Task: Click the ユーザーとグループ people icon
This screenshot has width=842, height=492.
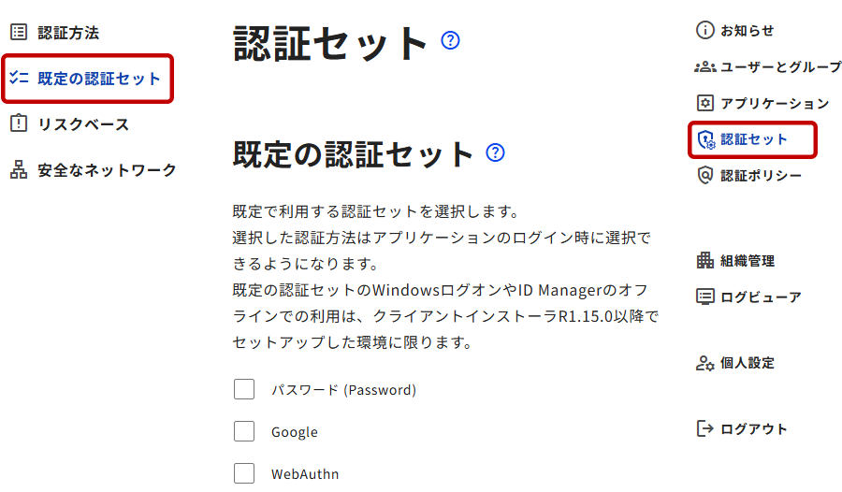Action: point(704,67)
